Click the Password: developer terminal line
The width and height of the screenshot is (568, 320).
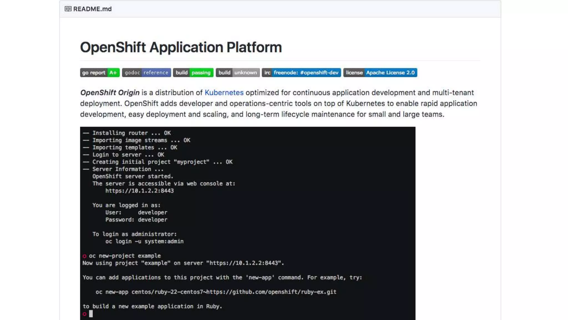point(136,220)
